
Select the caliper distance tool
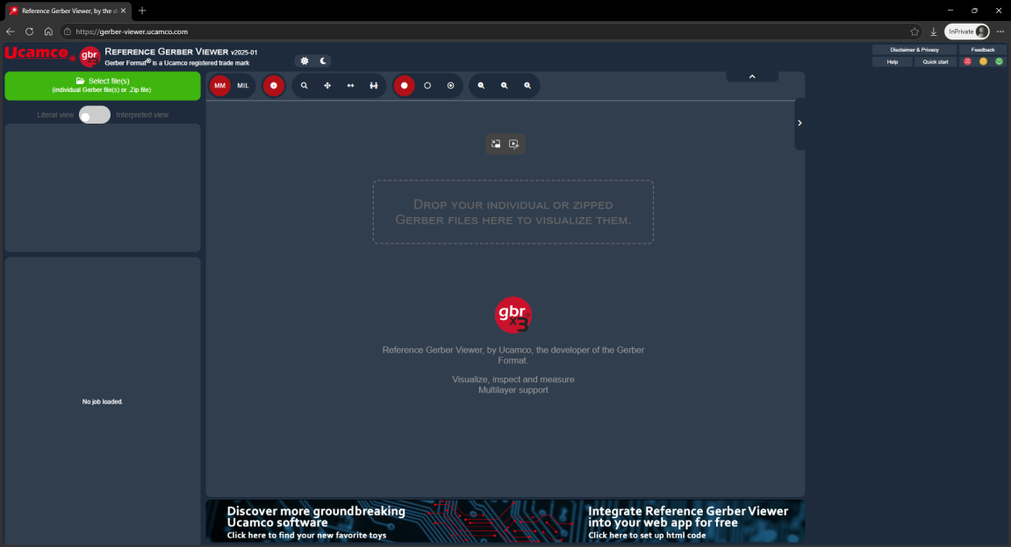374,86
